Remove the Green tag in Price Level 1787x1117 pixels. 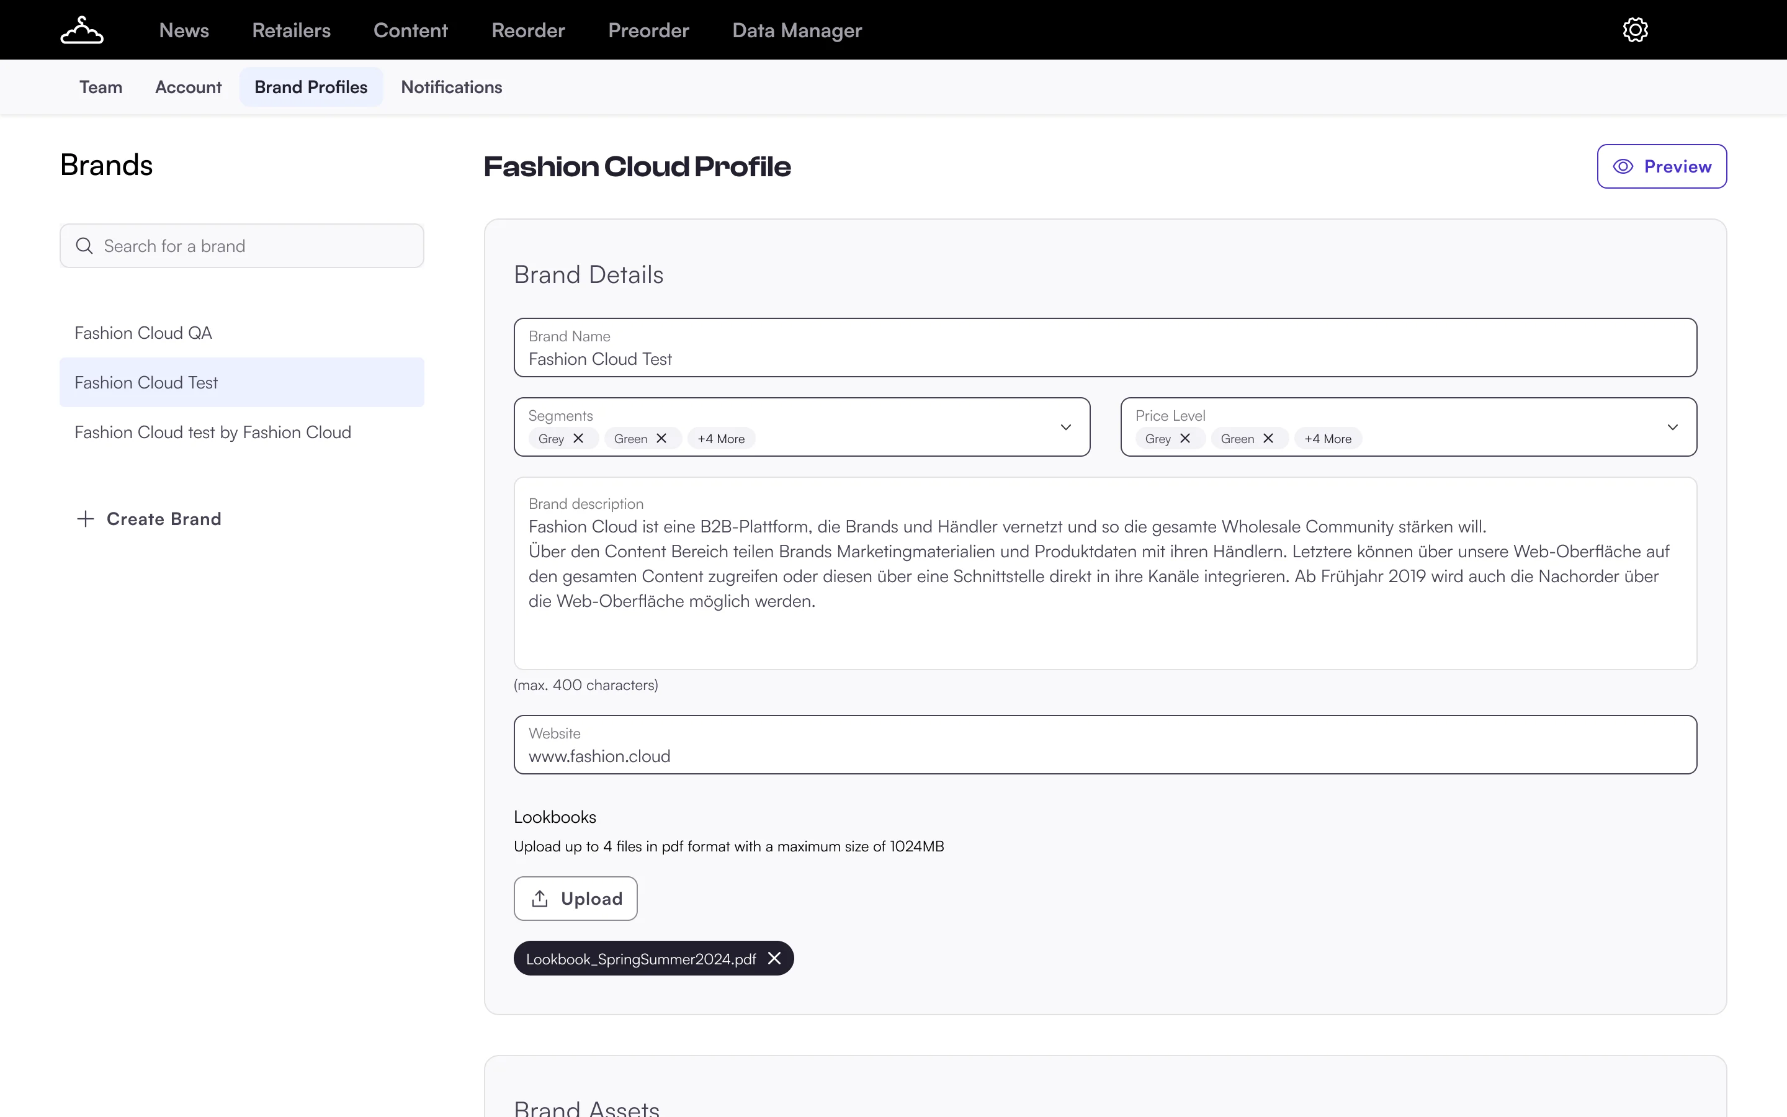pyautogui.click(x=1269, y=439)
